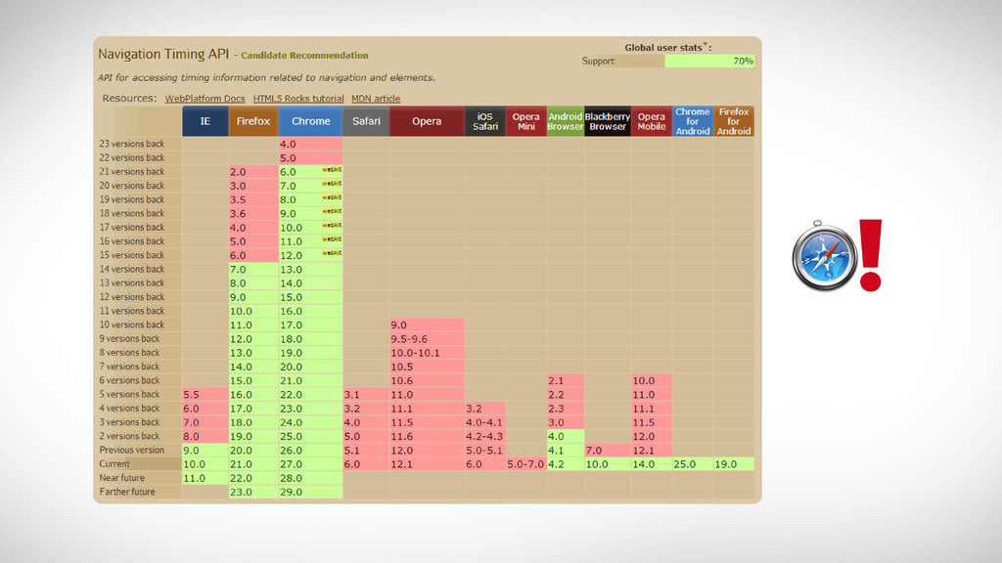Click Firefox version 21.0 current cell
1002x563 pixels.
click(253, 464)
